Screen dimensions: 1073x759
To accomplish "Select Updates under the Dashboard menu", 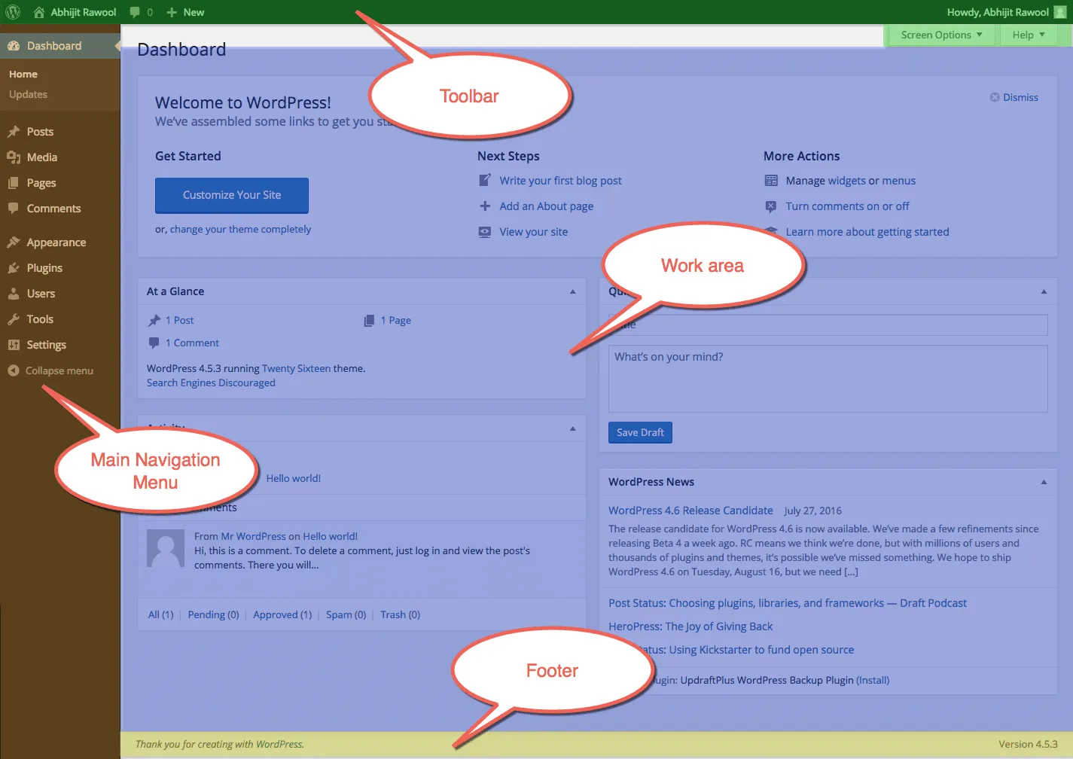I will coord(28,95).
